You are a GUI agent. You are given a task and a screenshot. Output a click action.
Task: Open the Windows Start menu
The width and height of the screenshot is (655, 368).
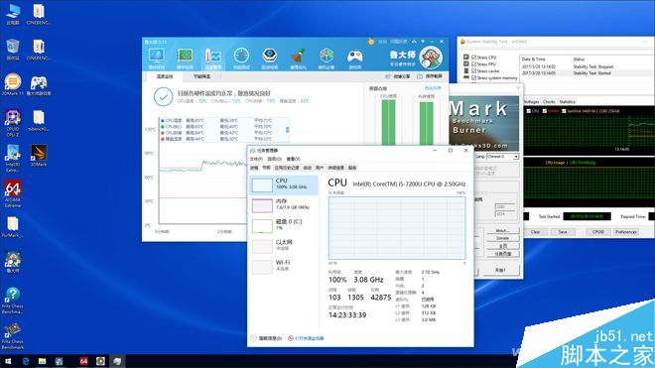click(8, 361)
